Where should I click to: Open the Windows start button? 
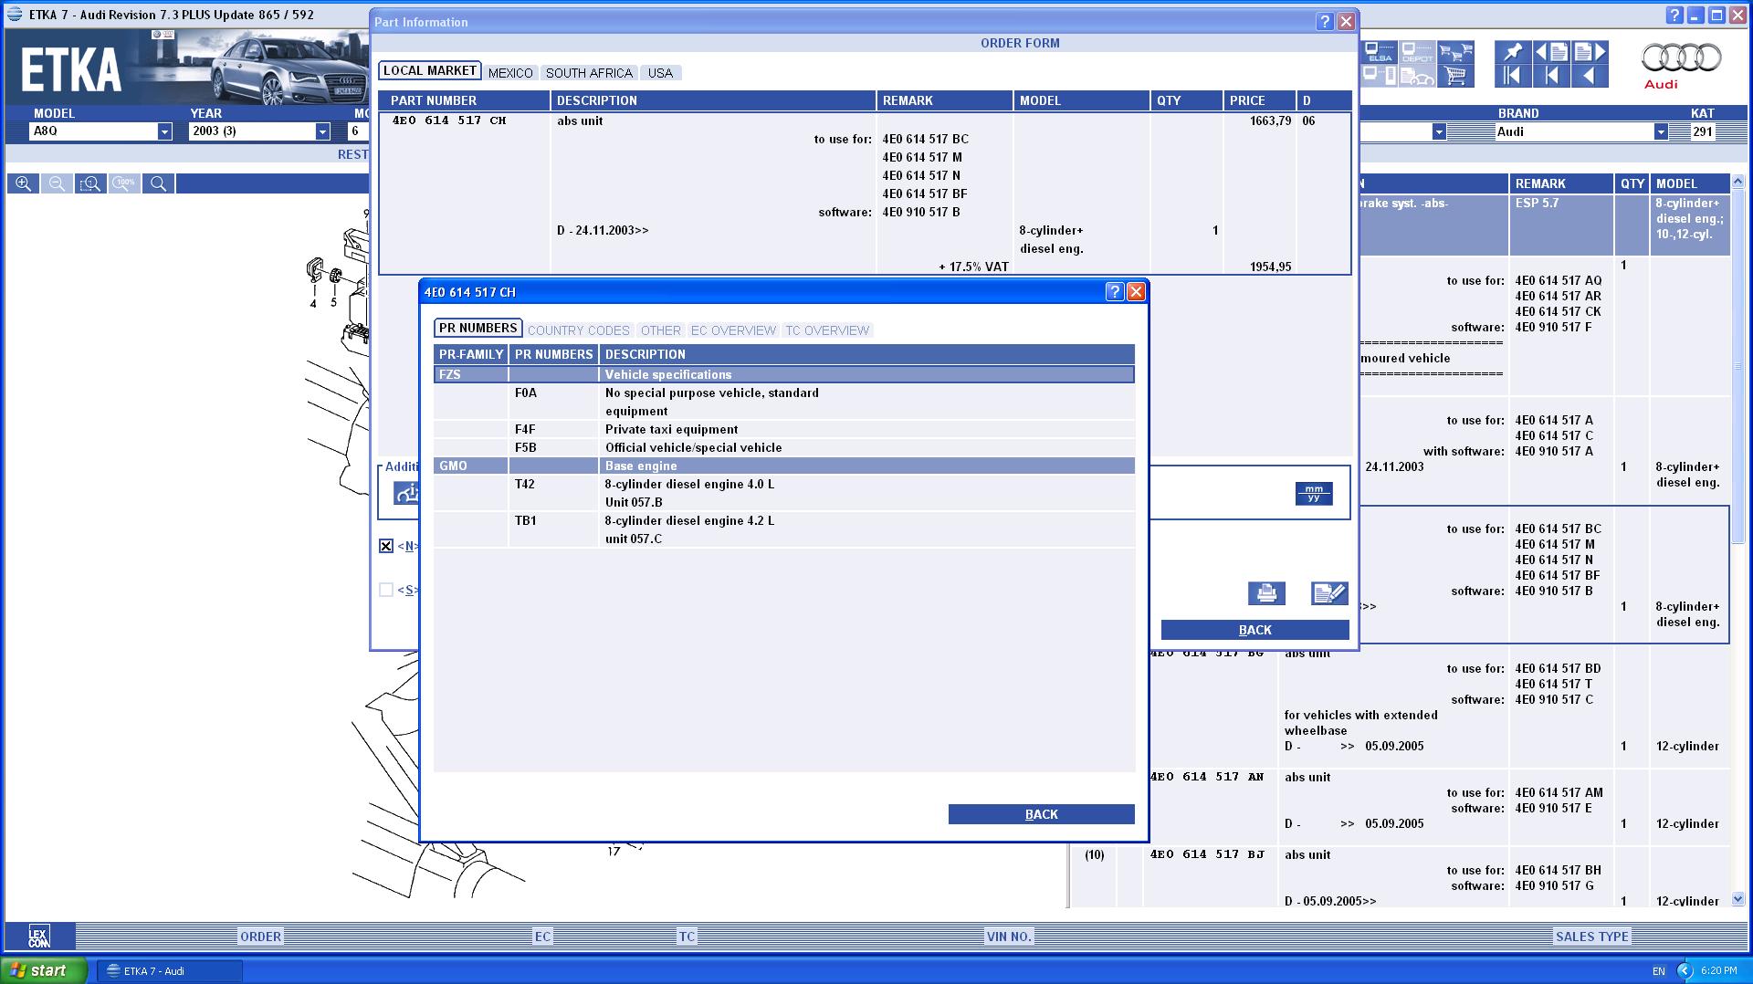click(x=44, y=970)
